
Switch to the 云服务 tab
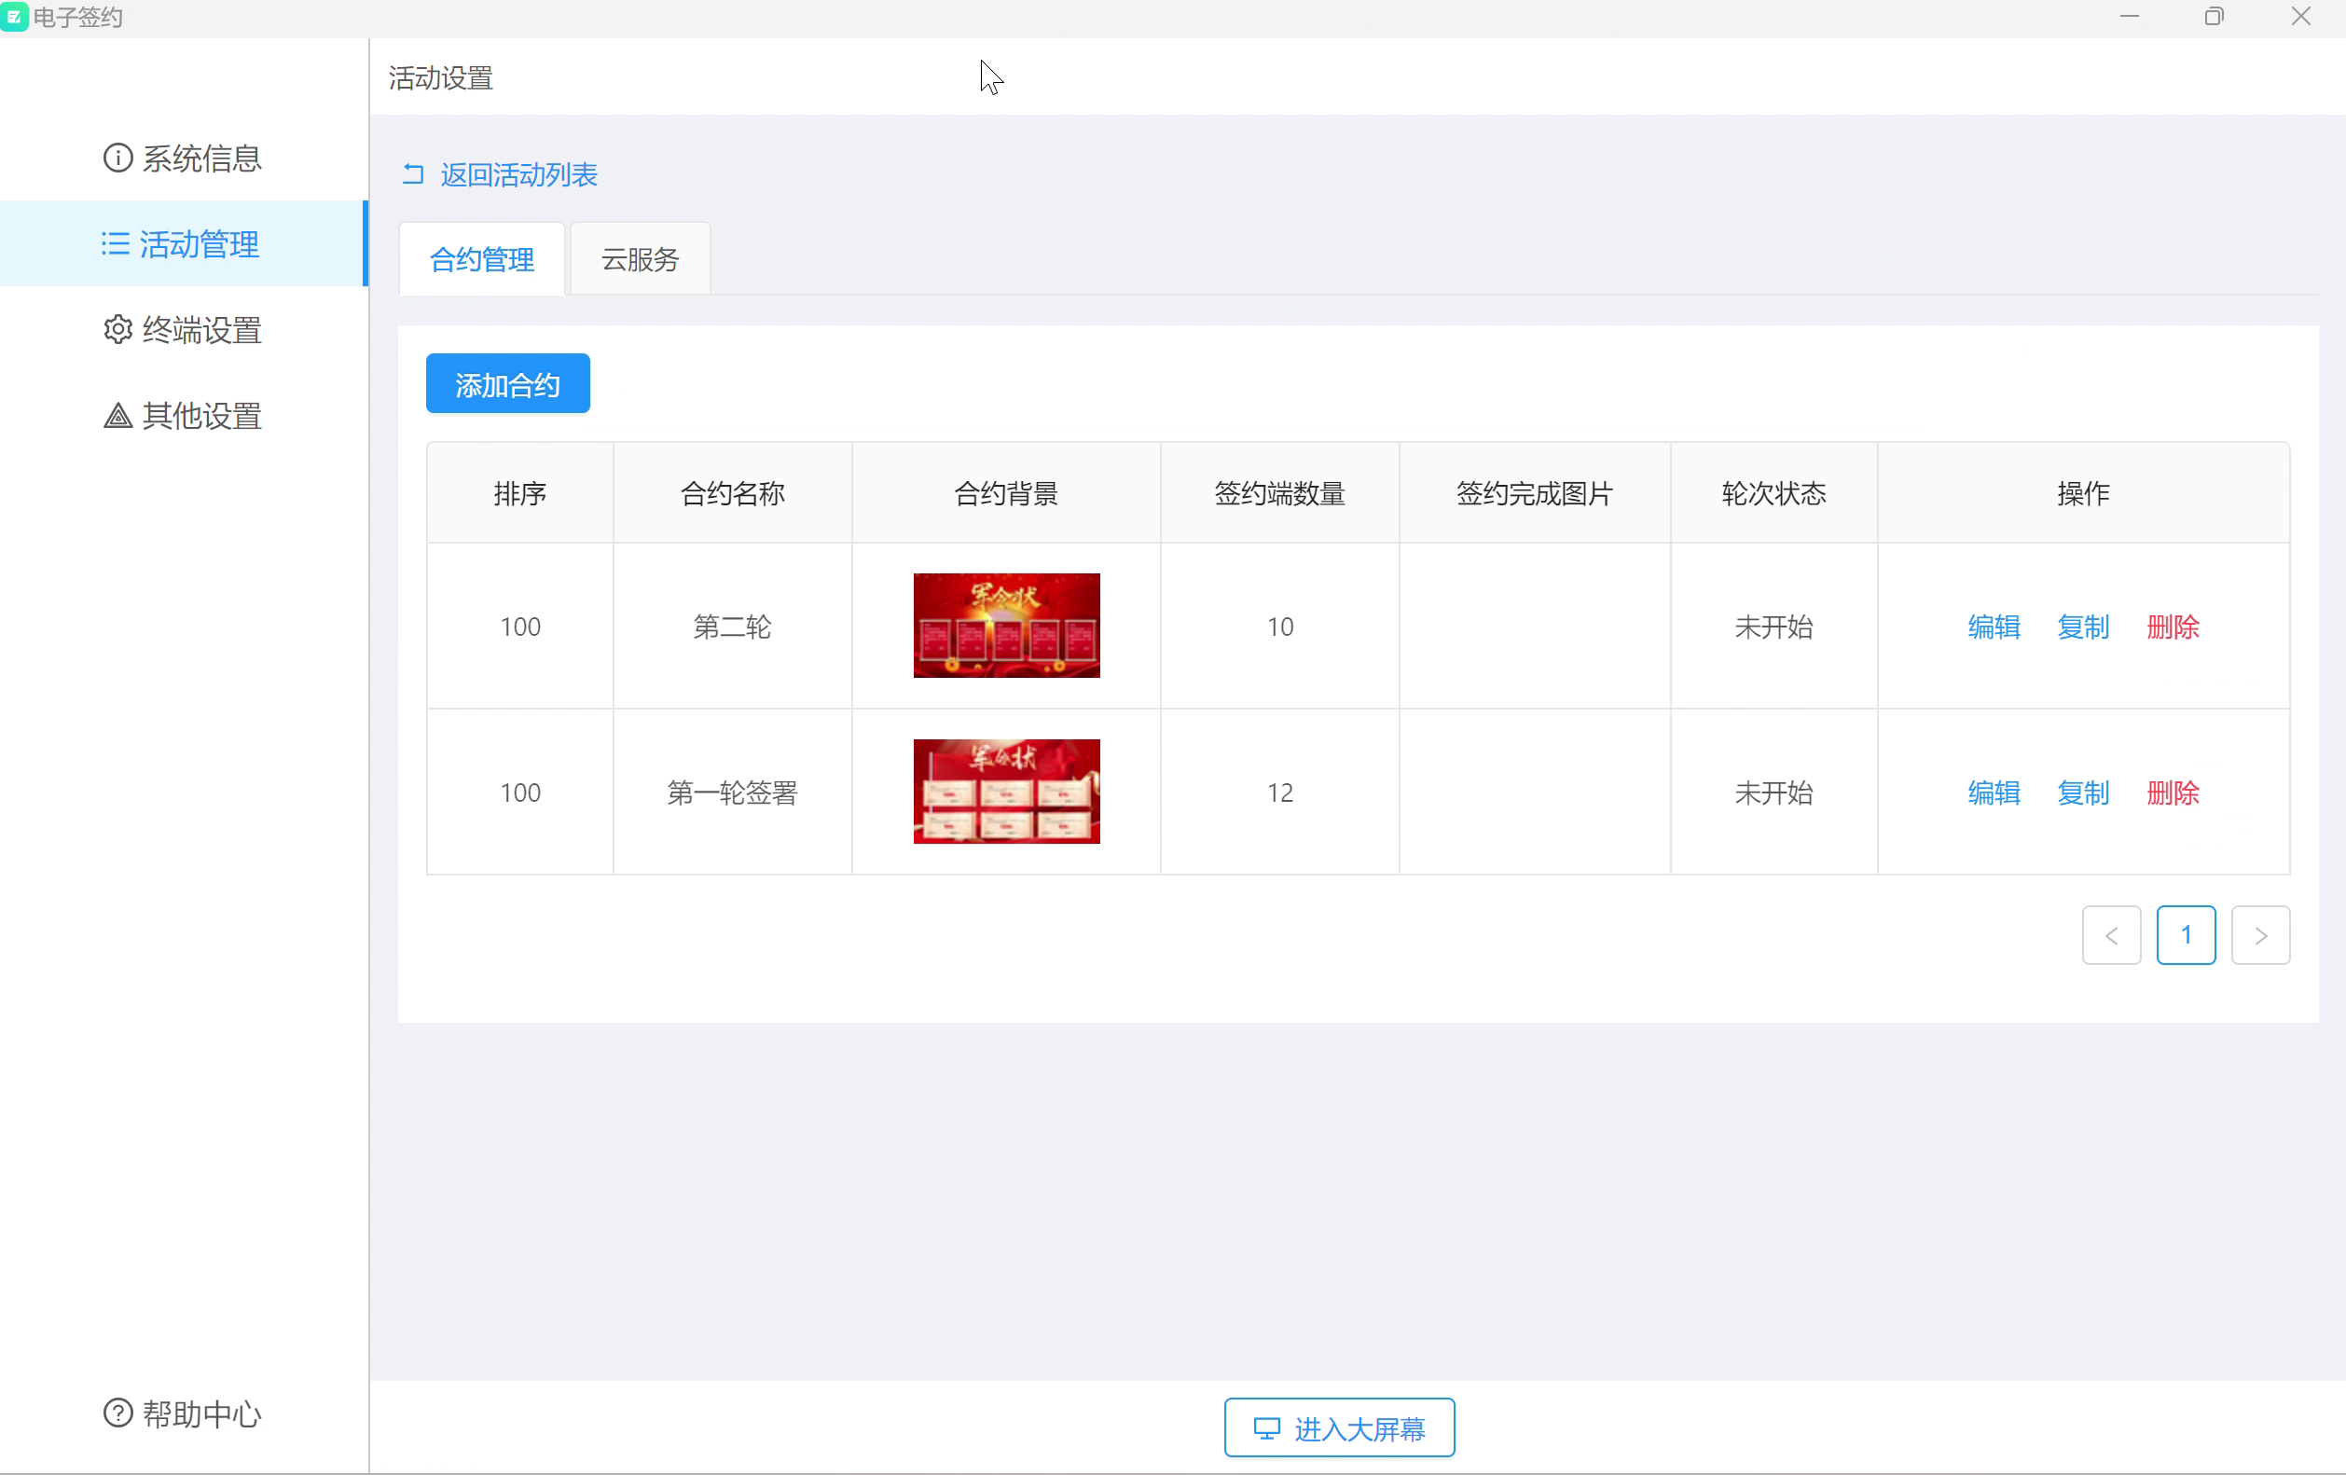point(639,259)
